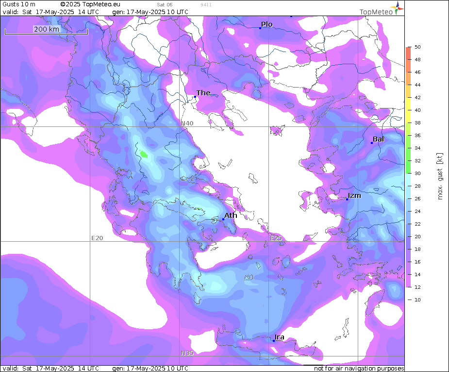
Task: Click the top 'valid: Sat 17-May-2025 14 UTC' text
Action: point(50,12)
